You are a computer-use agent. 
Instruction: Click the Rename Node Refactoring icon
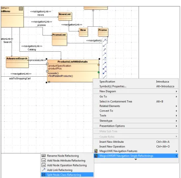click(43, 156)
